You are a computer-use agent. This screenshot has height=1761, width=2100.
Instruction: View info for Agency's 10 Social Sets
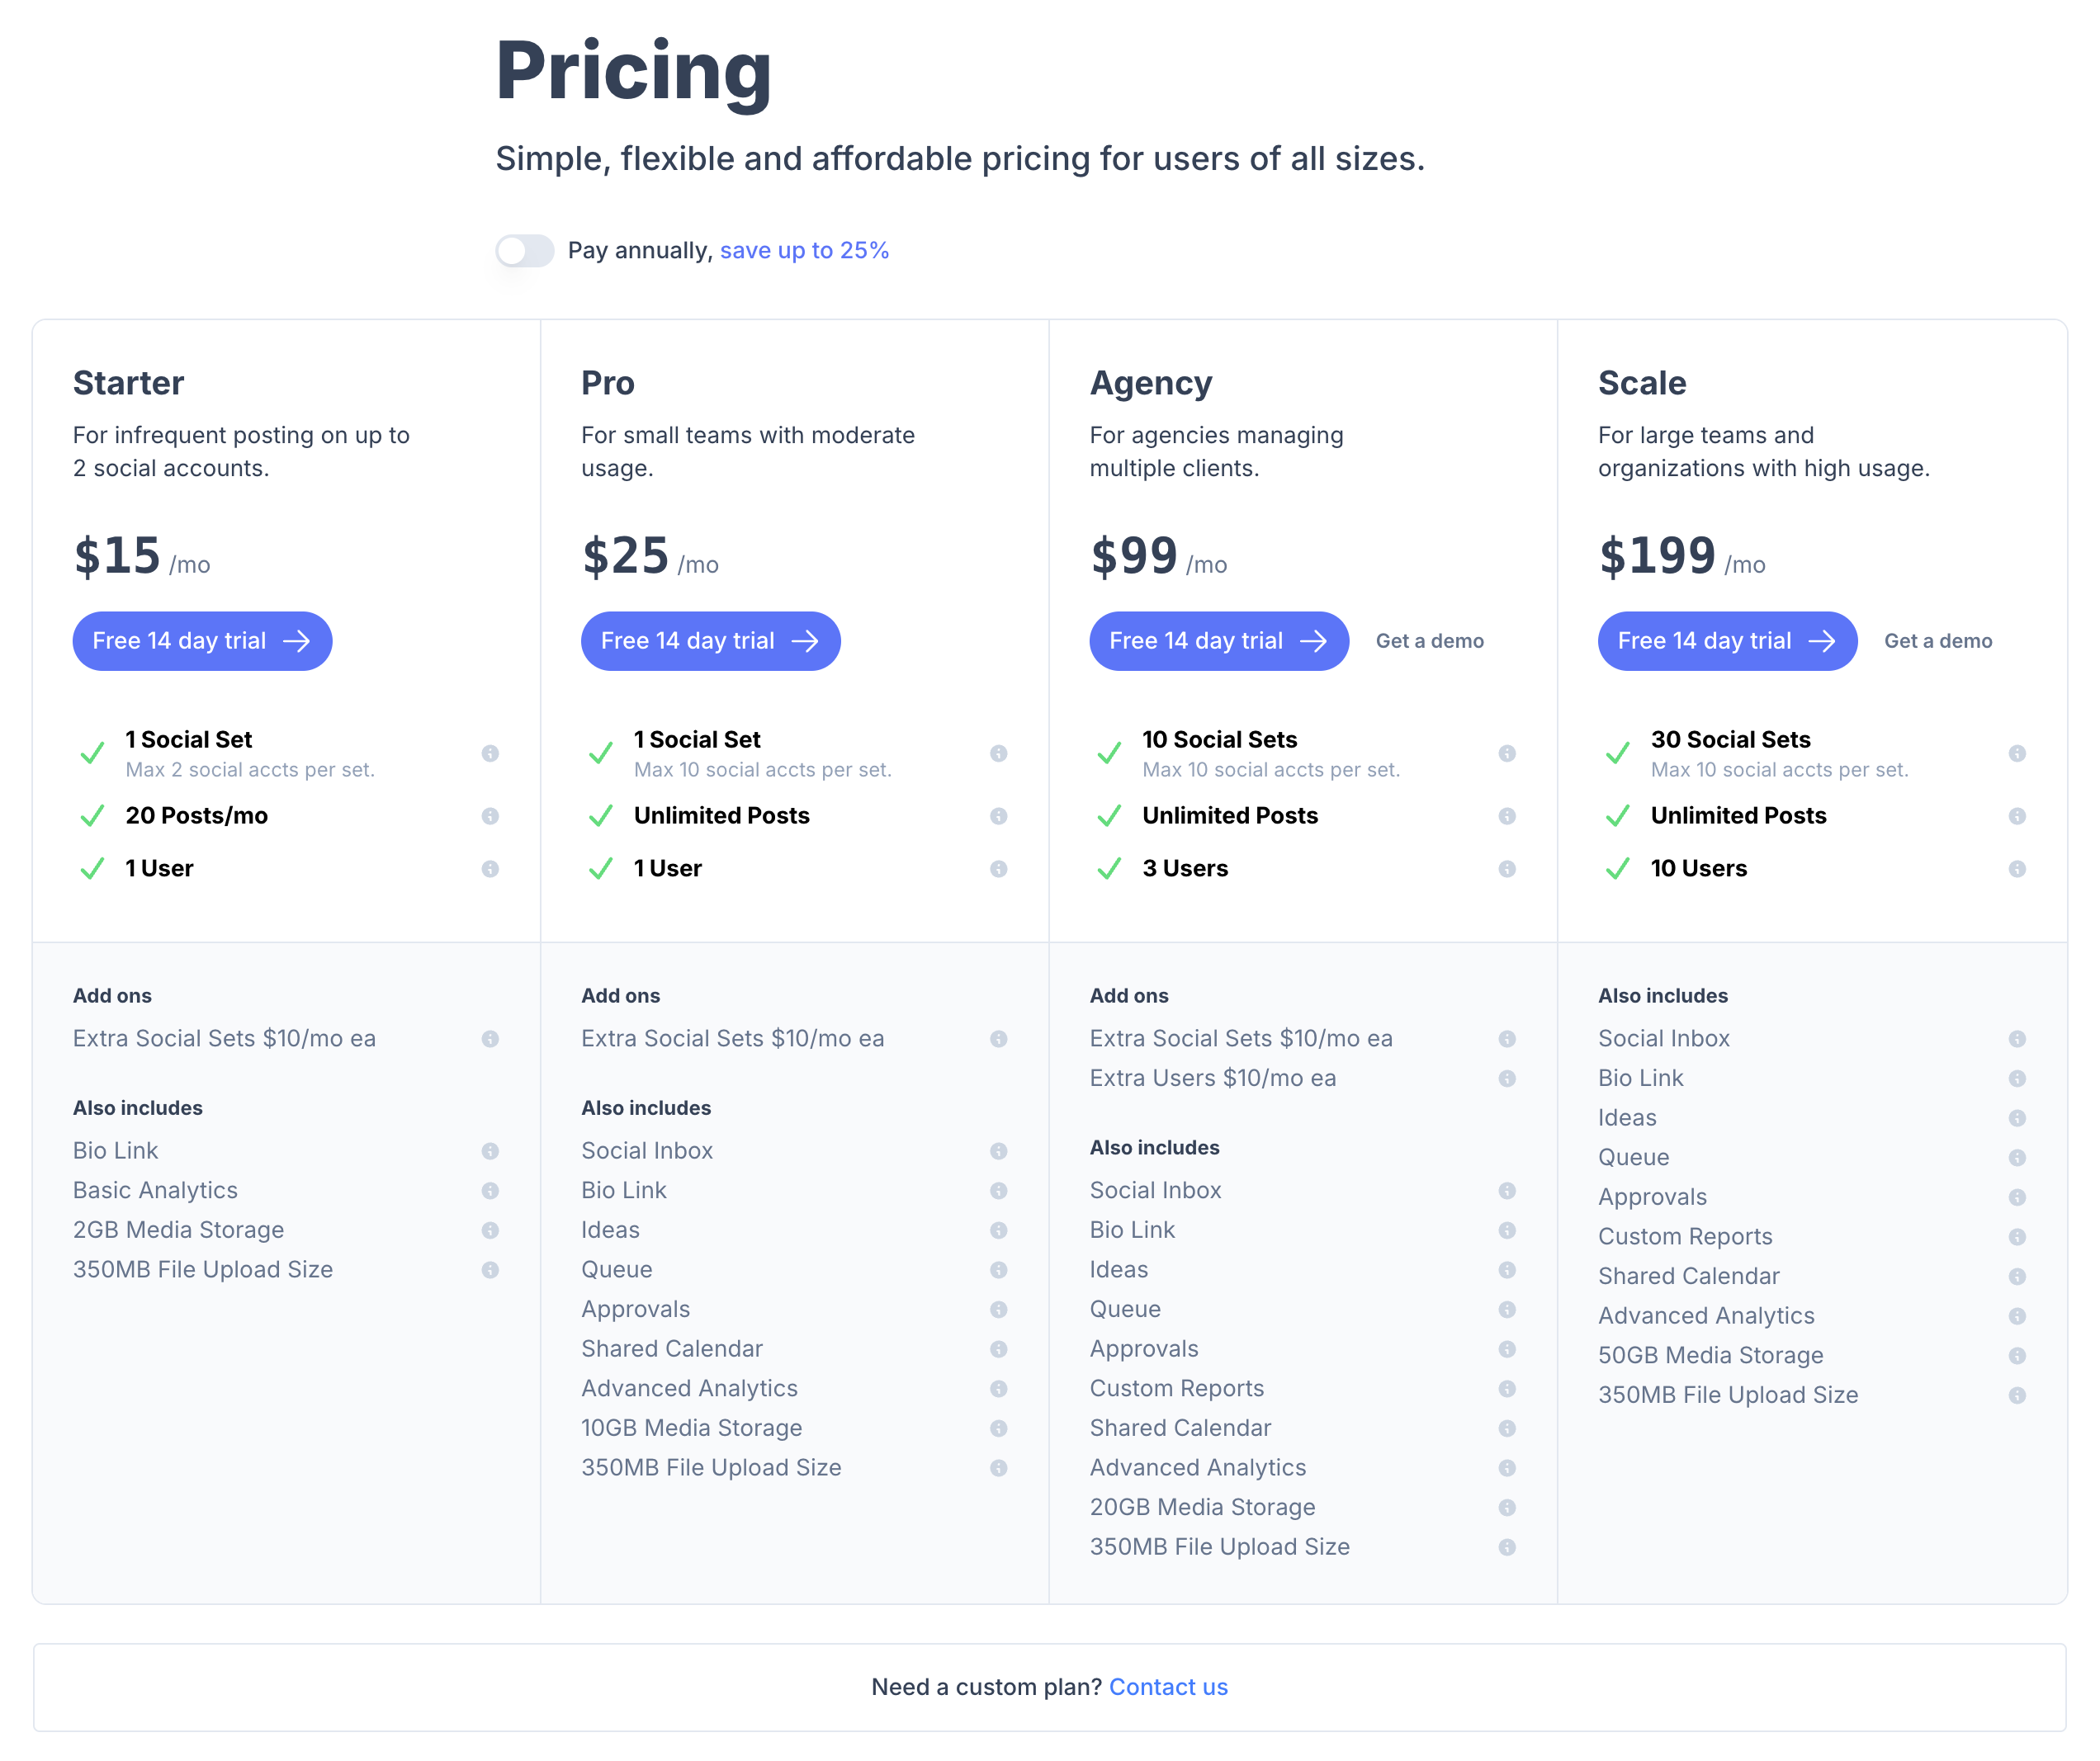[1508, 753]
